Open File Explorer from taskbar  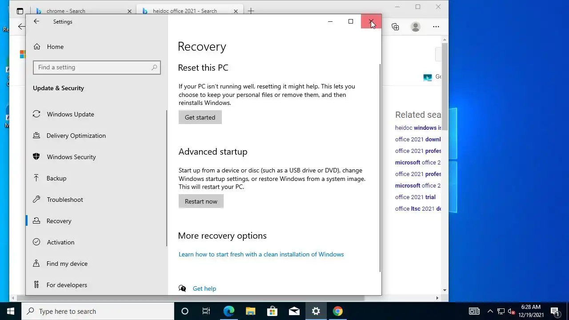(250, 311)
